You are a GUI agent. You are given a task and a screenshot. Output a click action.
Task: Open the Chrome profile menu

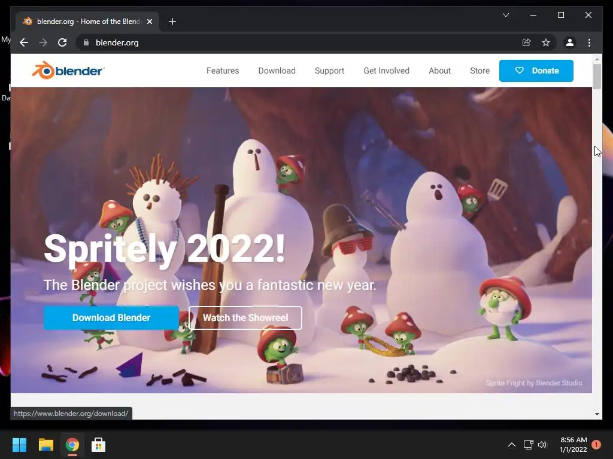pos(570,42)
